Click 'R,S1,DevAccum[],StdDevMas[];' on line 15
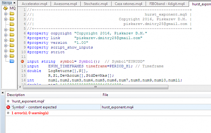The height and width of the screenshot is (133, 211). (81, 75)
